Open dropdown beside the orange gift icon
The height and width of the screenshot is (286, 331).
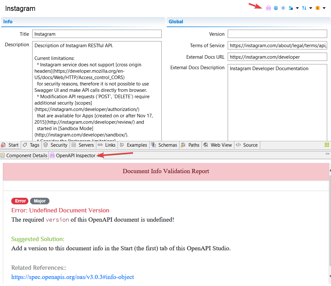pos(324,8)
